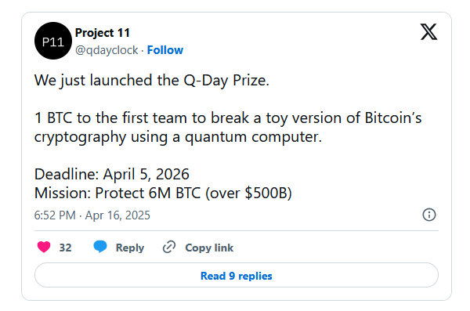This screenshot has height=311, width=470.
Task: Click the blue reply bubble icon
Action: (x=100, y=247)
